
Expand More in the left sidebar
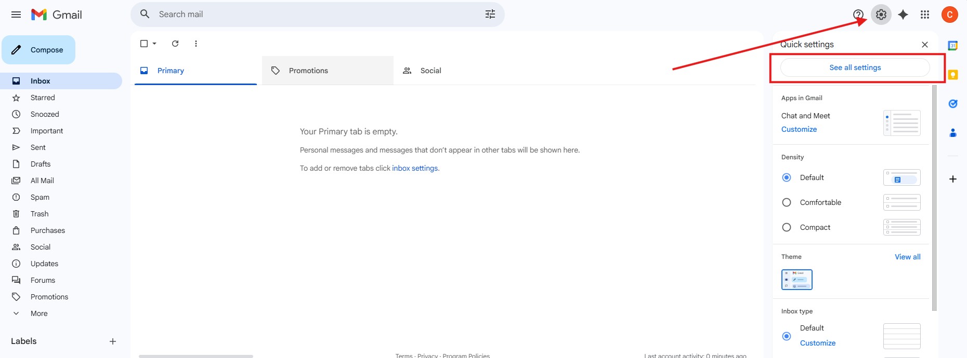click(x=39, y=313)
